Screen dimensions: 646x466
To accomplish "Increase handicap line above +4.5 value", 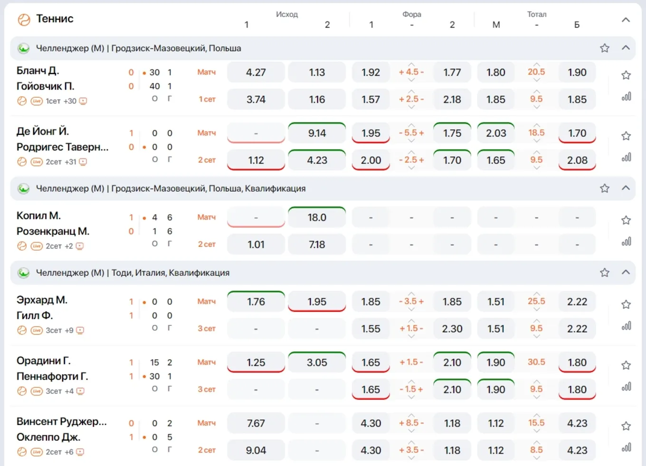I will point(411,65).
